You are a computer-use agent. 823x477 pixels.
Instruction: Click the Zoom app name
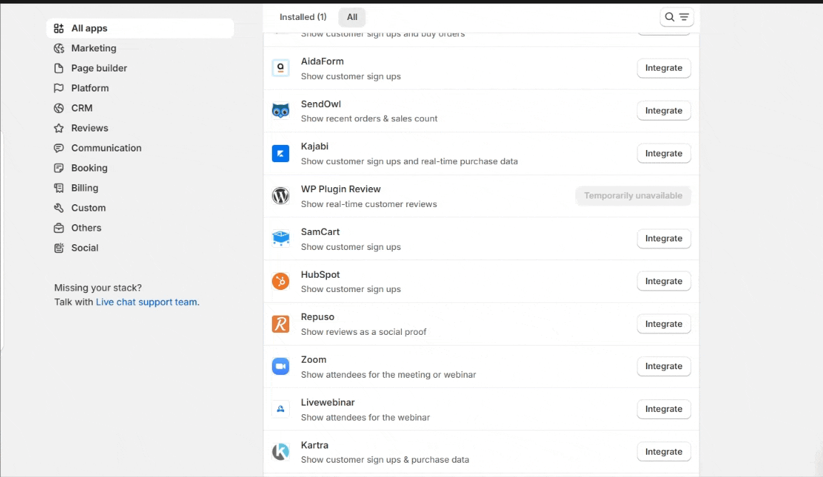pos(313,360)
